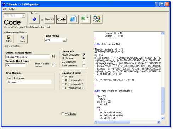Open the Internet Explorer export icon

[73, 19]
